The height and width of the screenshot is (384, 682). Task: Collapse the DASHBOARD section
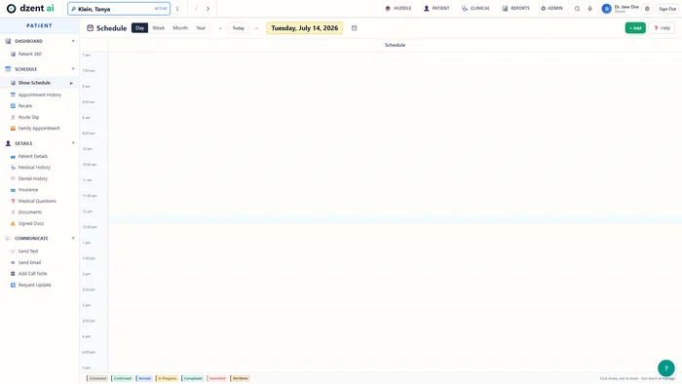(x=73, y=41)
